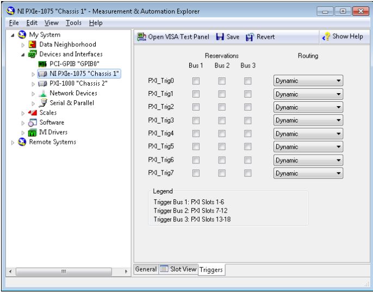373x292 pixels.
Task: Reserve PXI_Trig2 on Bus 1
Action: [x=196, y=107]
